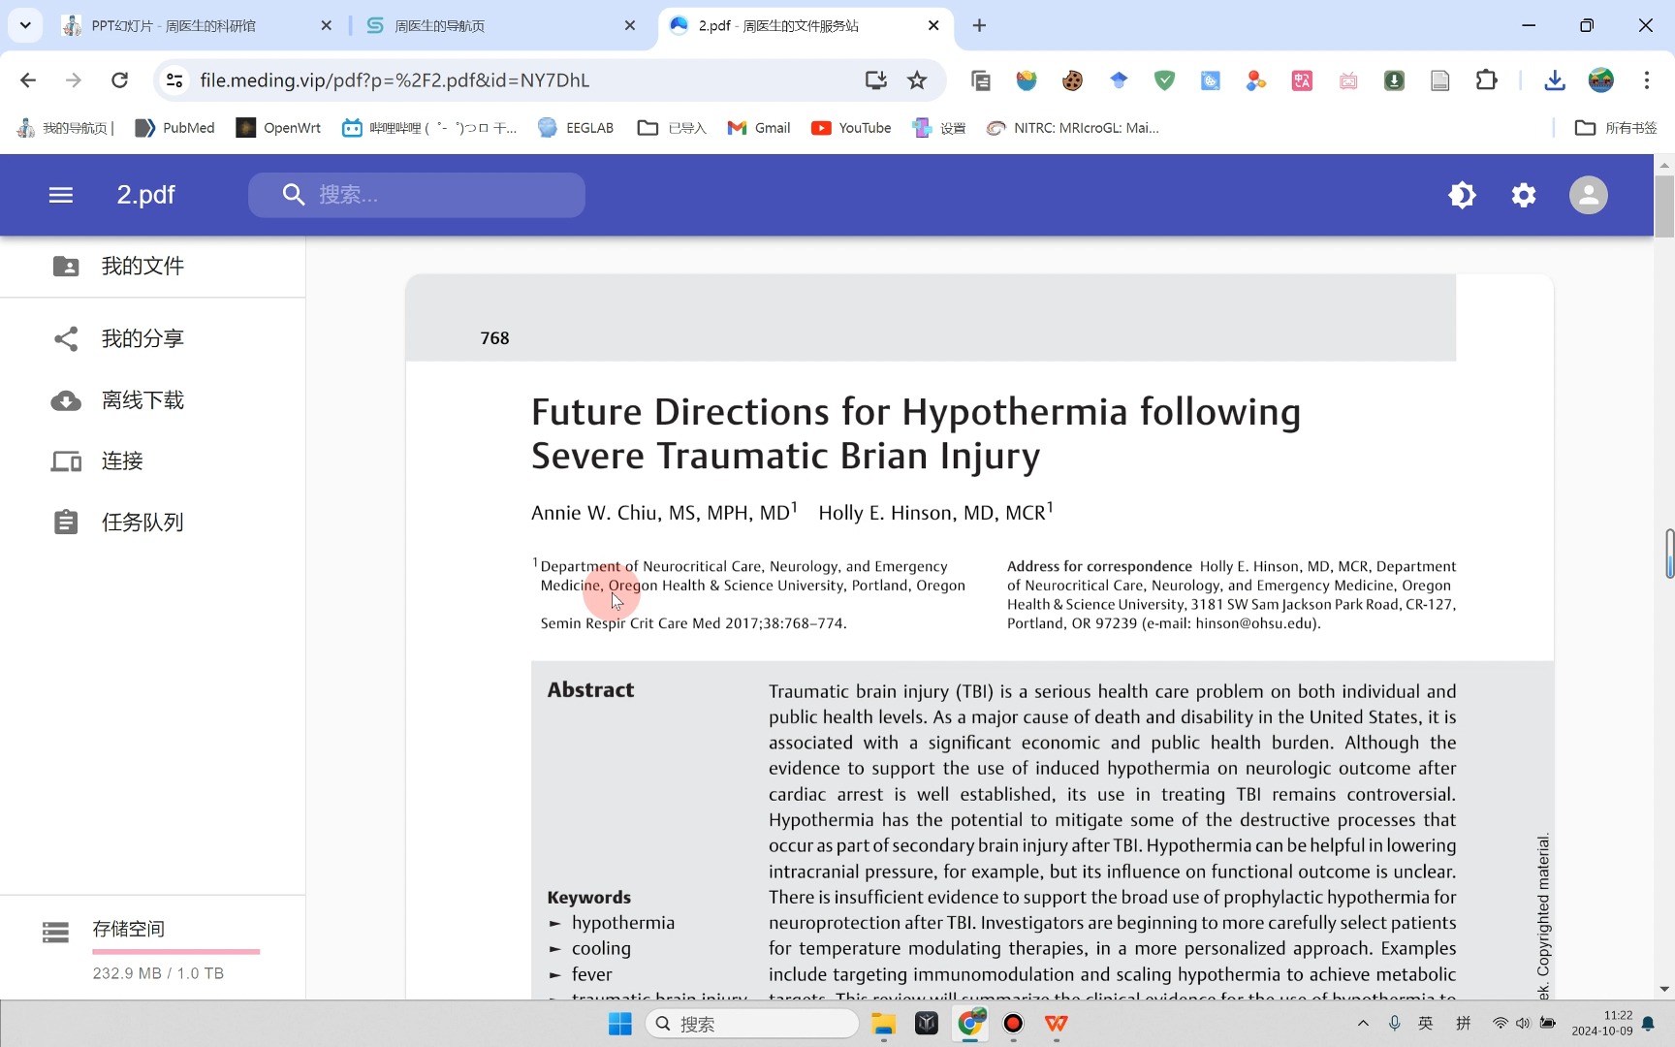Open the Gmail bookmark
The width and height of the screenshot is (1675, 1047).
[759, 128]
